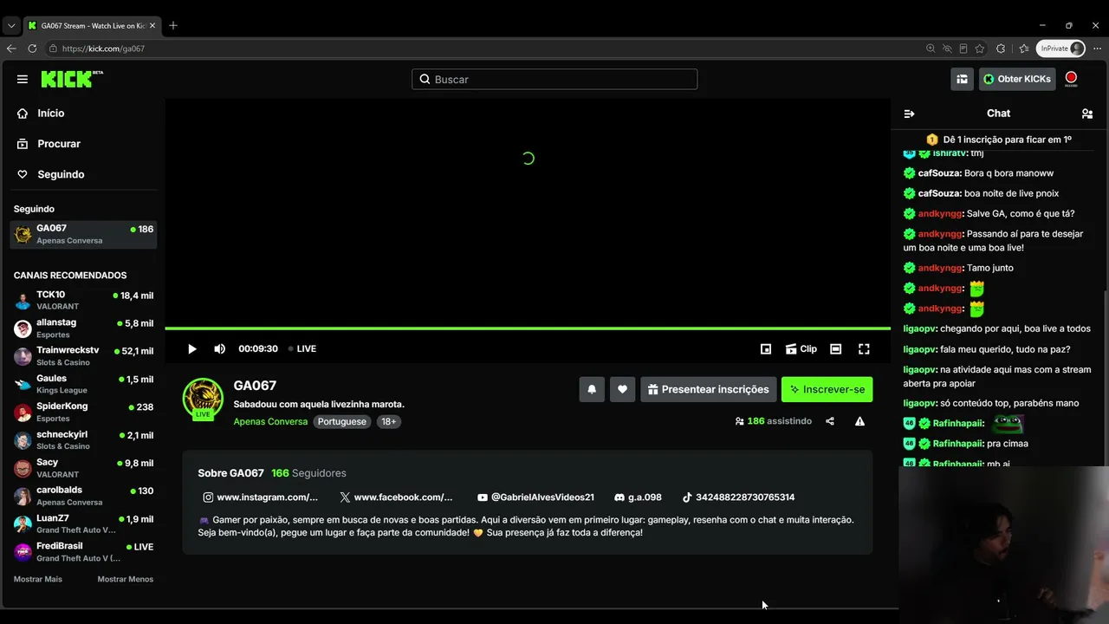Open recommended channel SpiderKong
This screenshot has width=1109, height=624.
pyautogui.click(x=83, y=412)
